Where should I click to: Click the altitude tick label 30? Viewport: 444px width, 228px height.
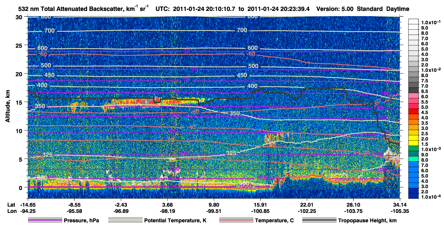[x=20, y=17]
